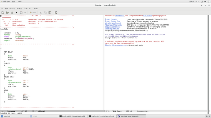Image resolution: width=211 pixels, height=118 pixels.
Task: Click the Save buffer toolbar button
Action: pyautogui.click(x=23, y=13)
